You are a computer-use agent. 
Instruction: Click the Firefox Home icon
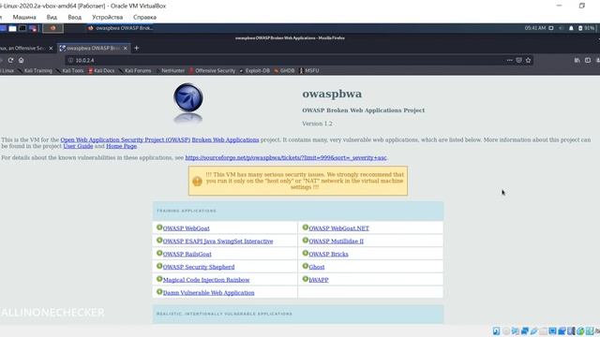21,60
